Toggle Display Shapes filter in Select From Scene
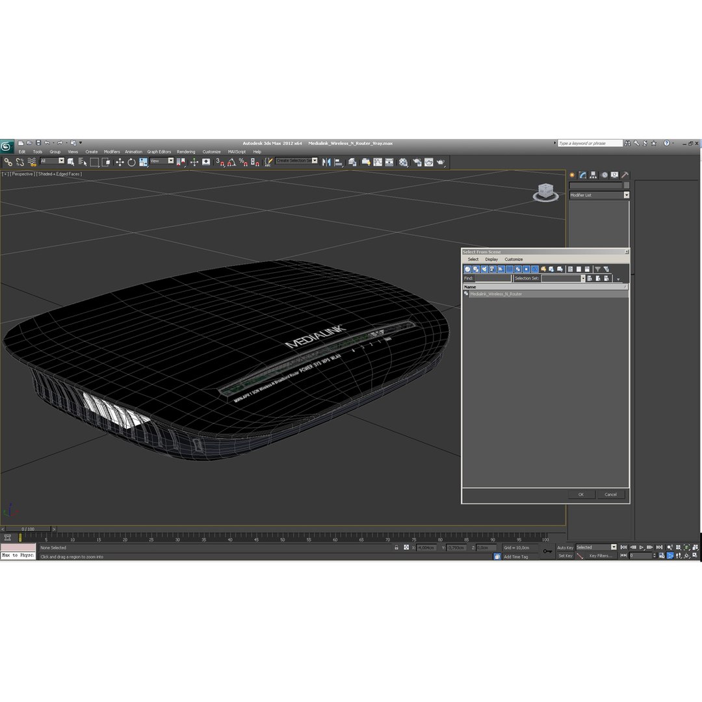 (476, 269)
